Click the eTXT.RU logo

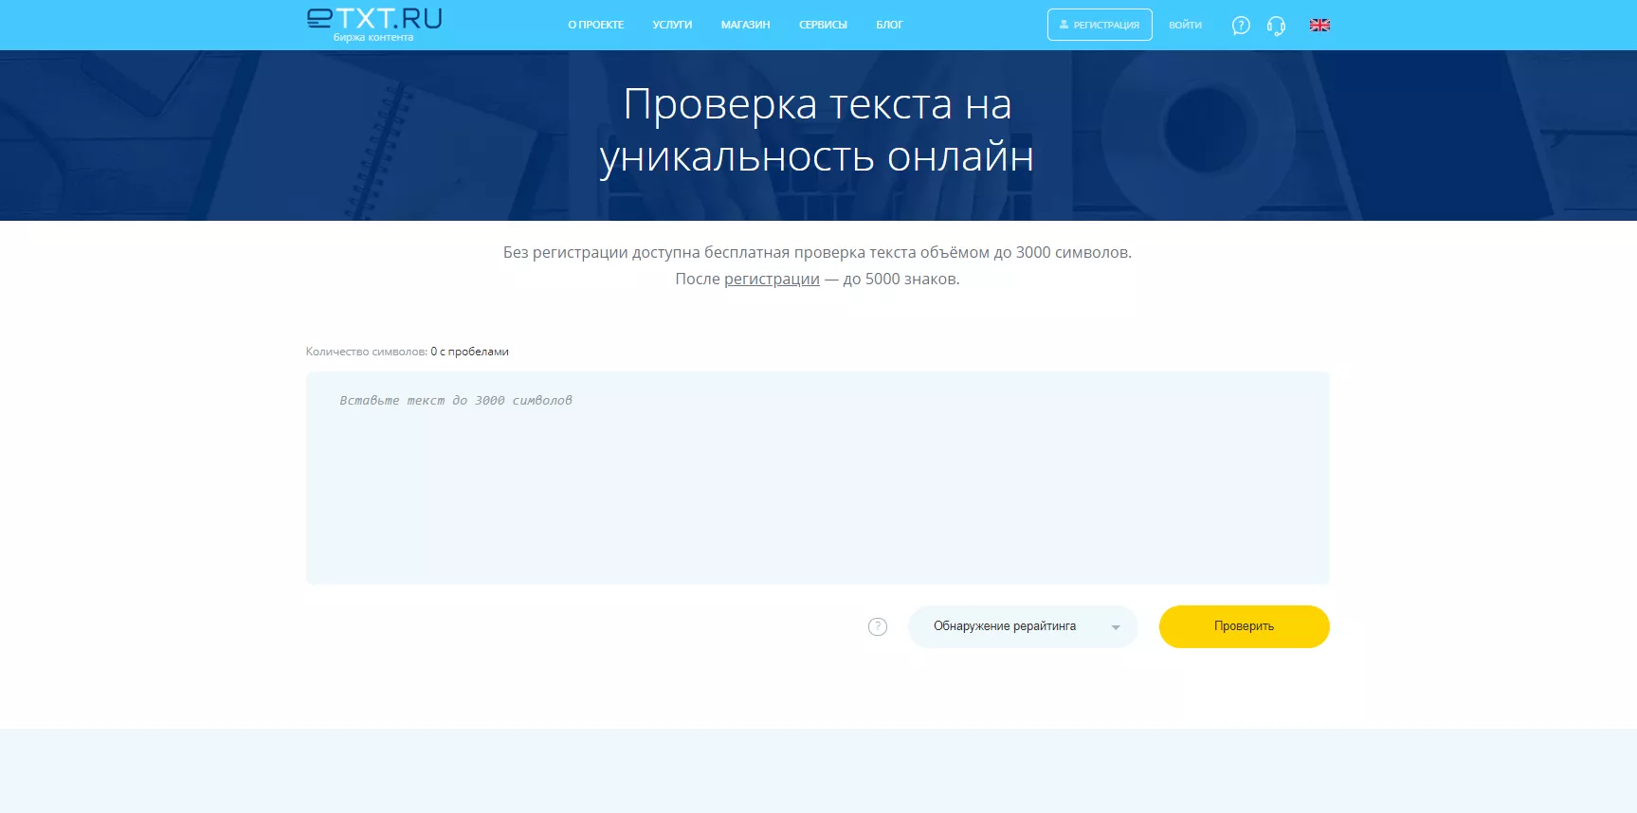(x=374, y=25)
